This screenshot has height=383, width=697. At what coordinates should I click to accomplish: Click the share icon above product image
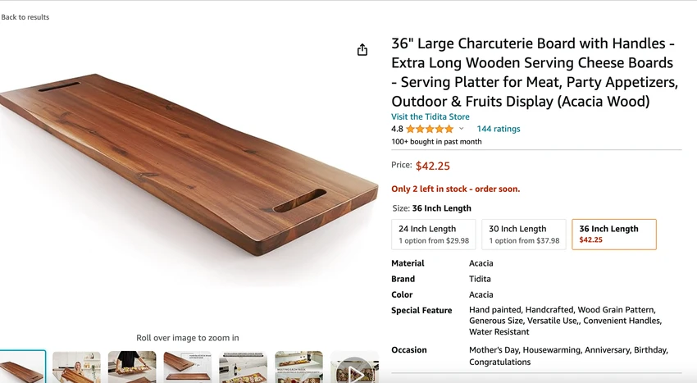362,50
